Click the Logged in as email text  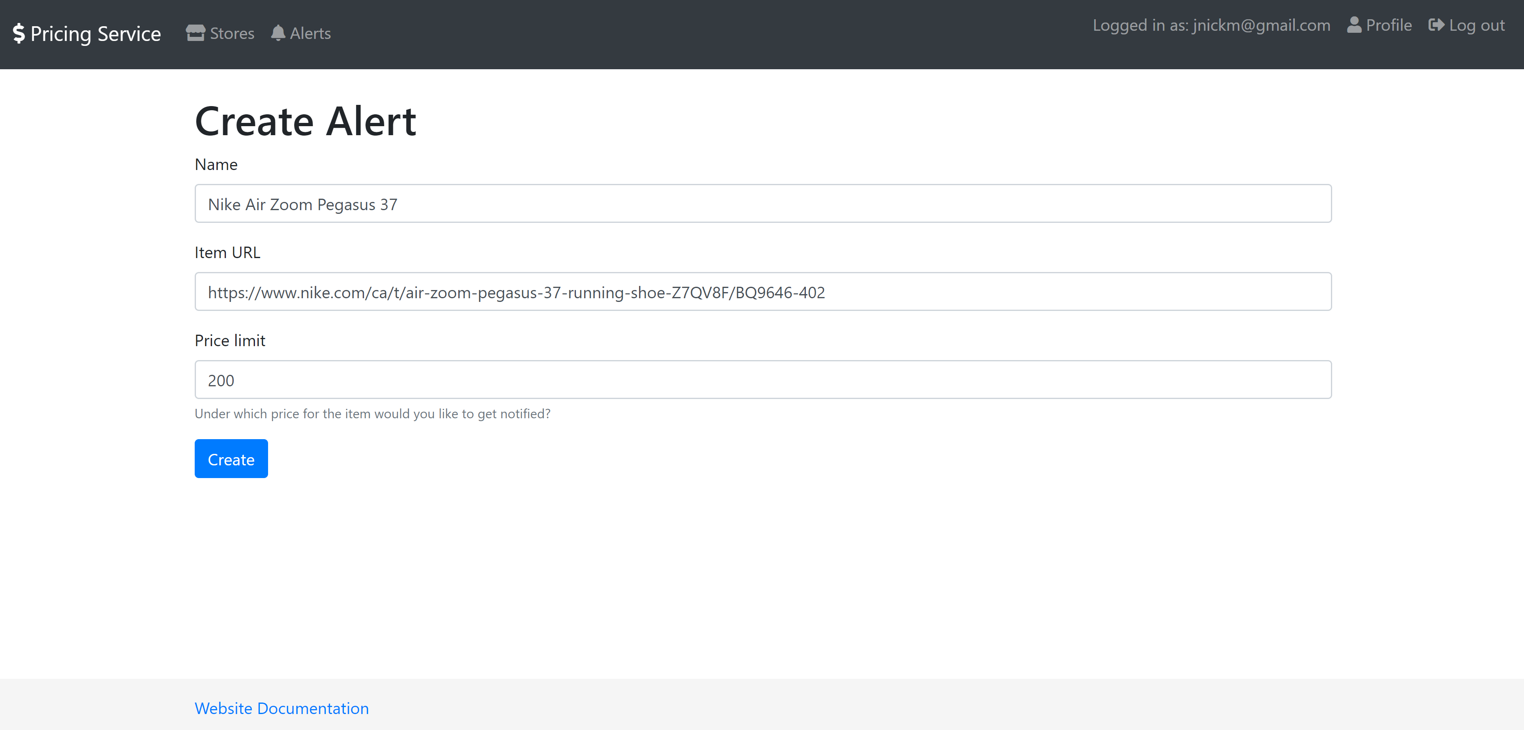click(1212, 25)
